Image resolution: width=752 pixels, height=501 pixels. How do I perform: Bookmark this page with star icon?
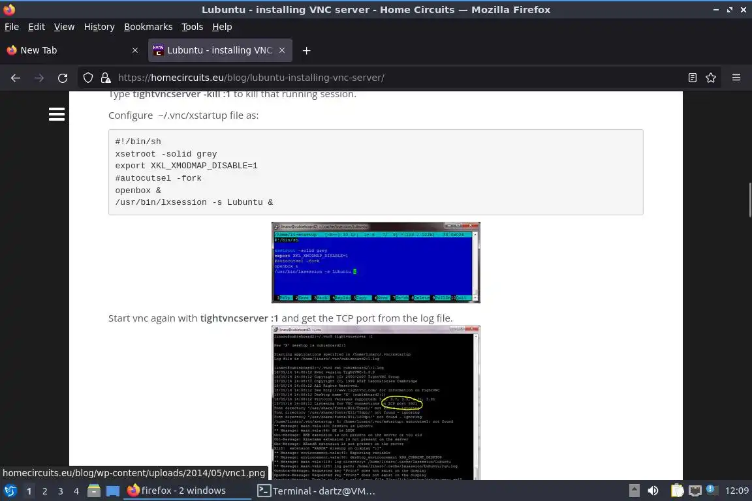(x=711, y=78)
